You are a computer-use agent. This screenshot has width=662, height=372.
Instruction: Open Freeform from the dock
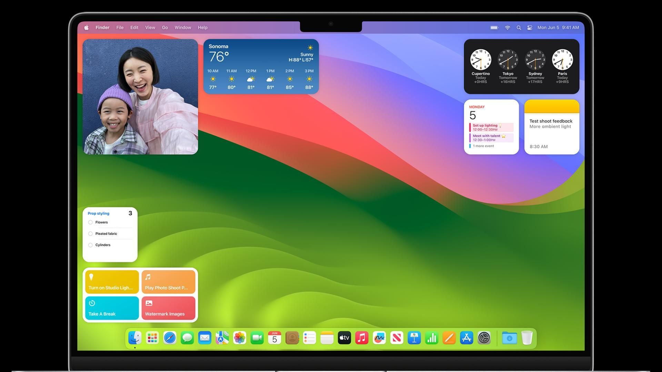(379, 338)
